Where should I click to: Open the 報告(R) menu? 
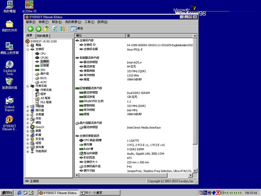coord(57,22)
